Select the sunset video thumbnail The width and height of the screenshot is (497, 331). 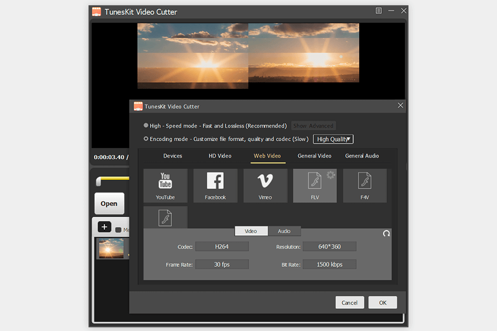click(x=110, y=248)
